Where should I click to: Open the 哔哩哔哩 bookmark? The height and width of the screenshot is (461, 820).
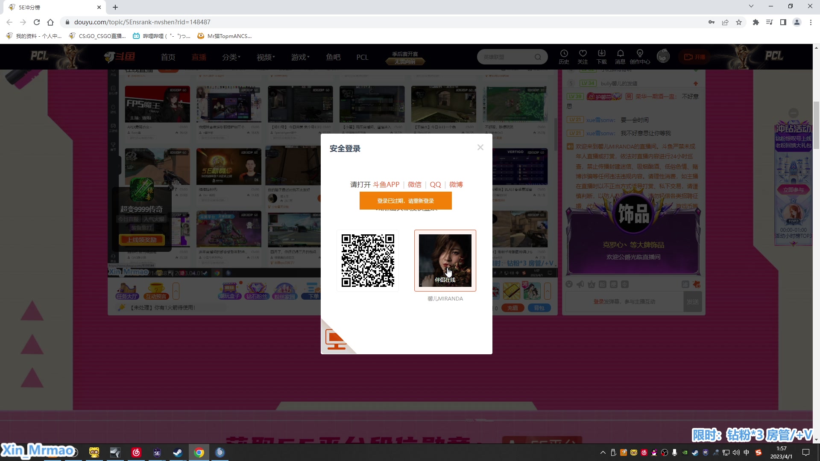(x=162, y=36)
